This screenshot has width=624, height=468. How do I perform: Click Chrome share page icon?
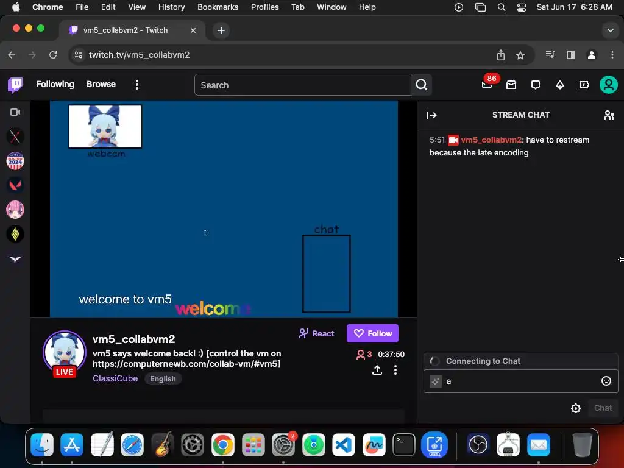pos(501,55)
